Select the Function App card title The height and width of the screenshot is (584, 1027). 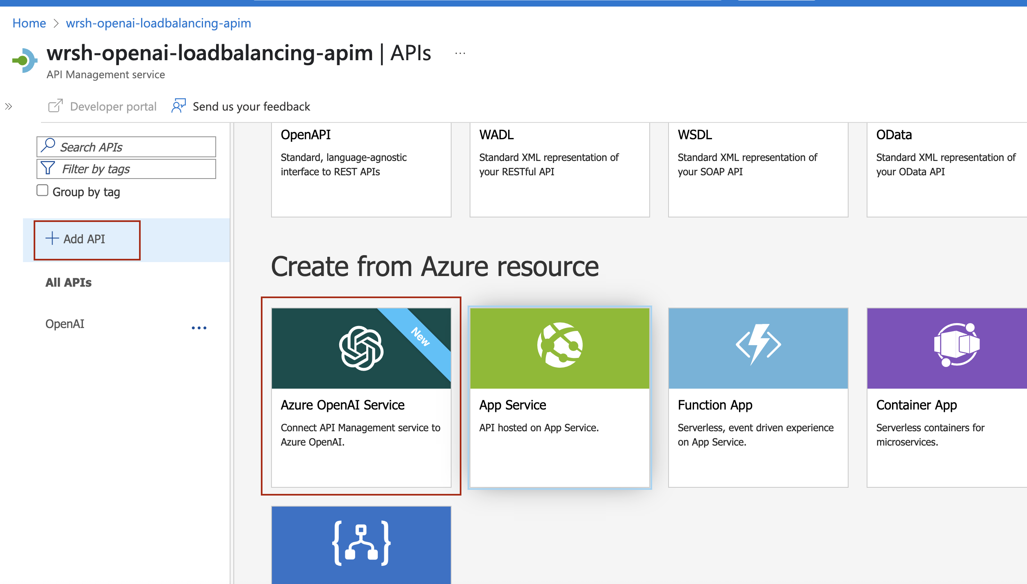click(715, 405)
